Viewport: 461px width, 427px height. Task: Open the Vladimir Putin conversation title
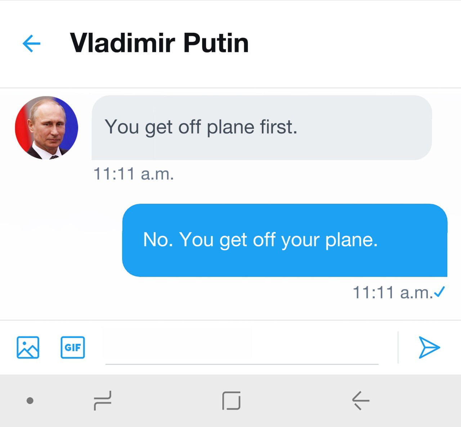159,43
